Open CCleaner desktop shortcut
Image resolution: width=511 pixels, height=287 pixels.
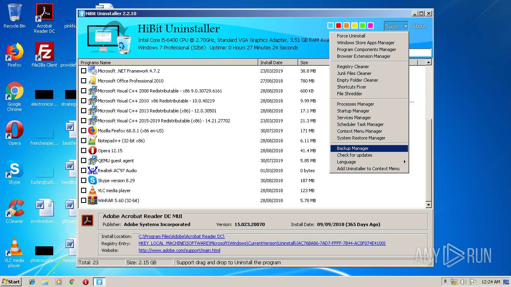click(14, 211)
